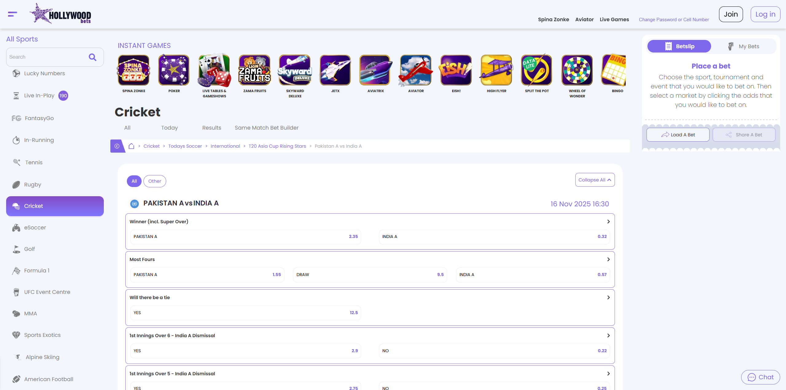786x390 pixels.
Task: Open the Cricket section in the sidebar
Action: tap(55, 206)
